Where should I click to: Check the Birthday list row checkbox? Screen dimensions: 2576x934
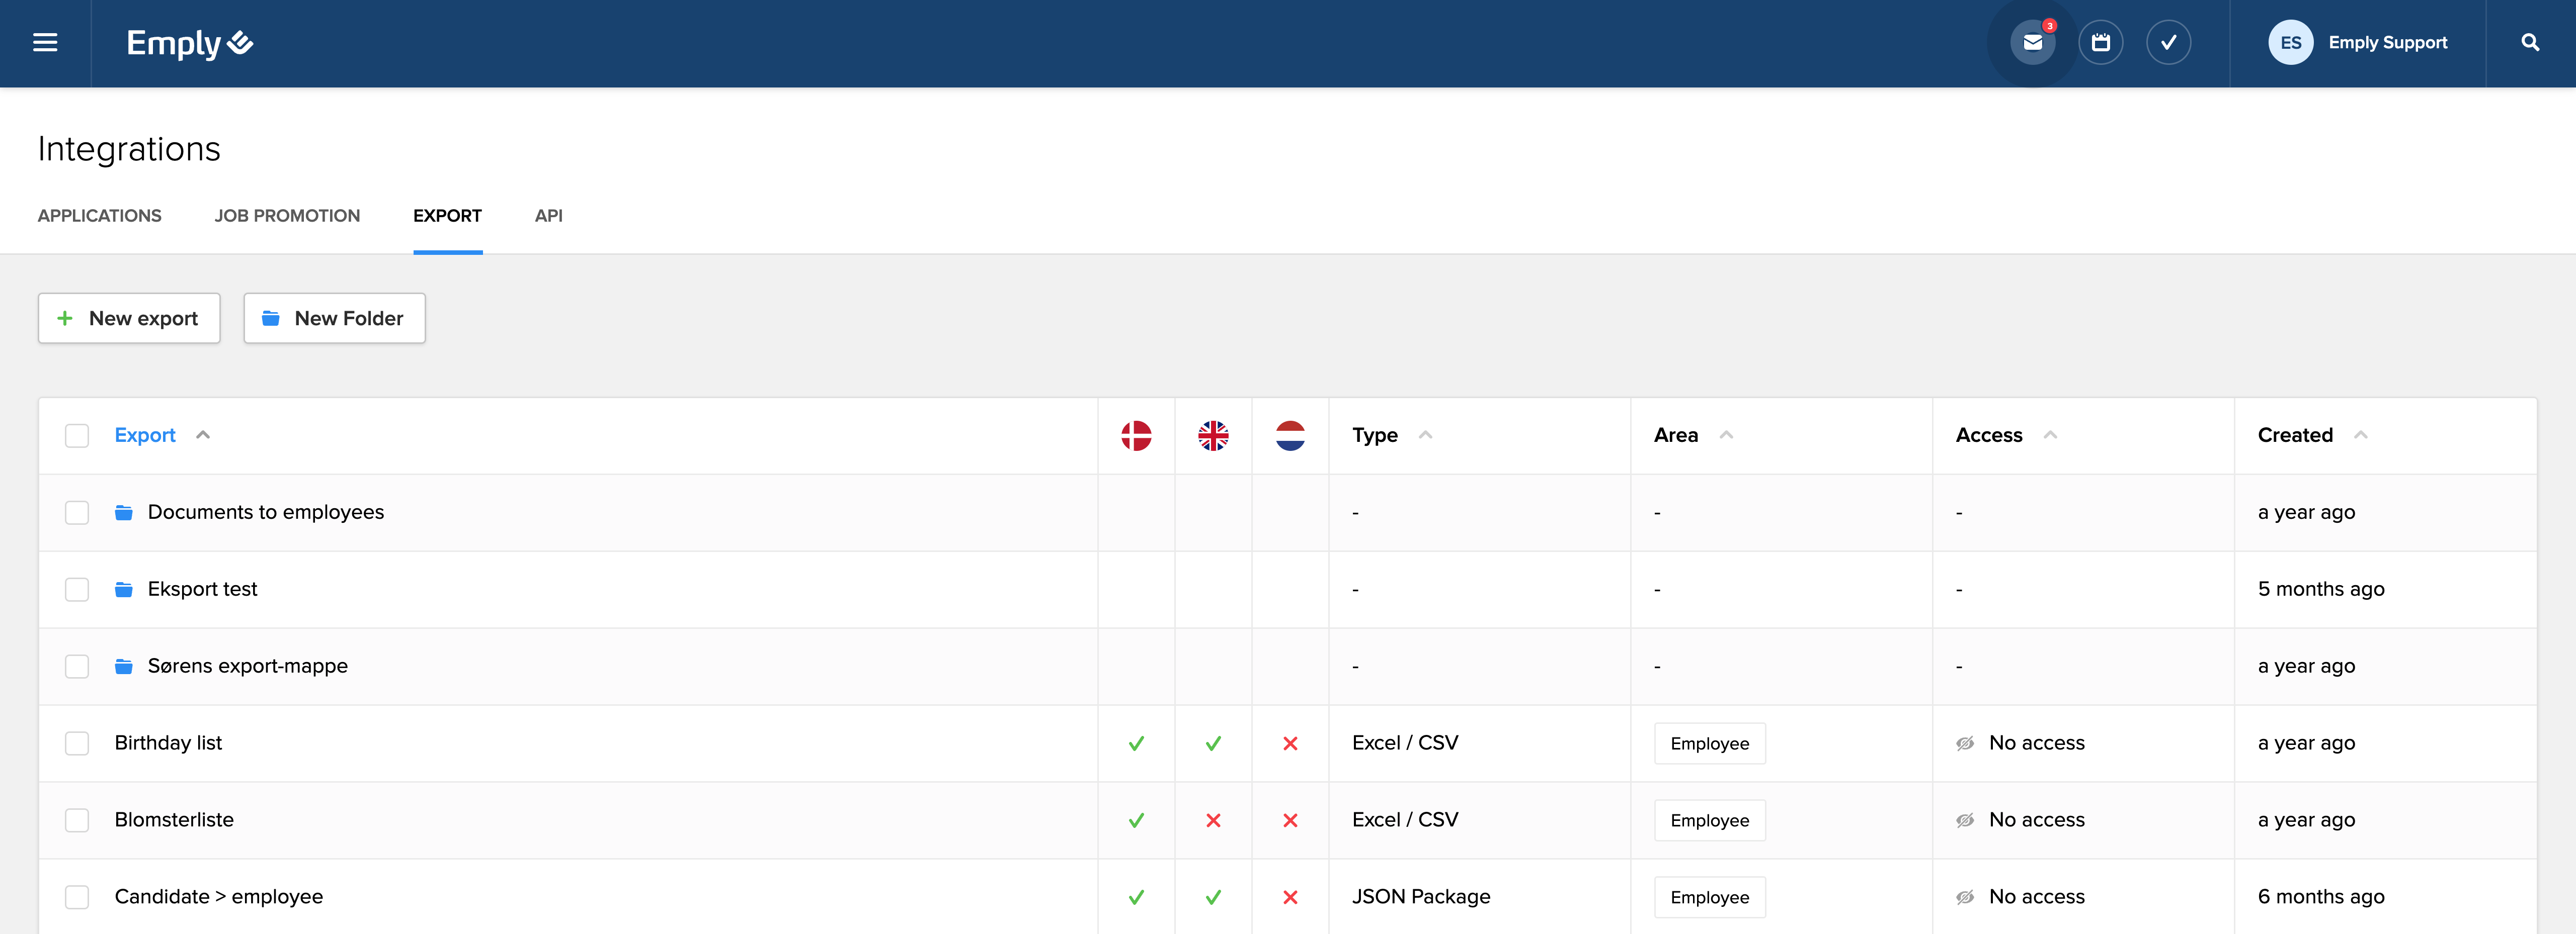pos(77,743)
